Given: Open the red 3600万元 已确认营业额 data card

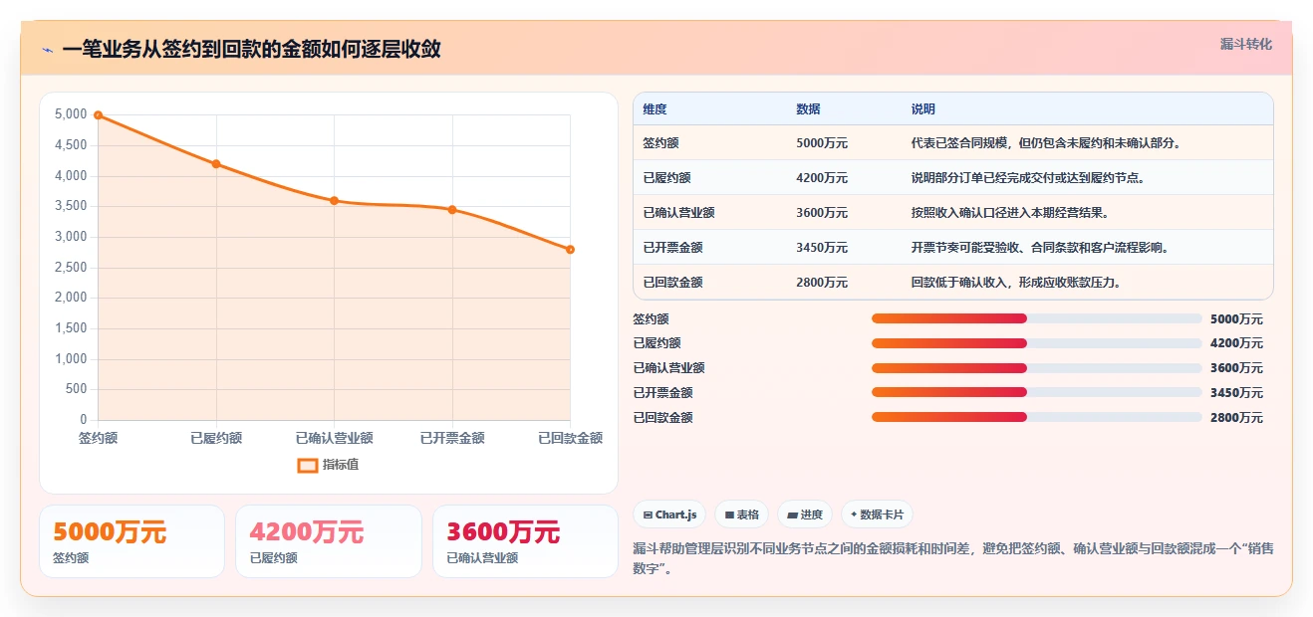Looking at the screenshot, I should (x=525, y=541).
